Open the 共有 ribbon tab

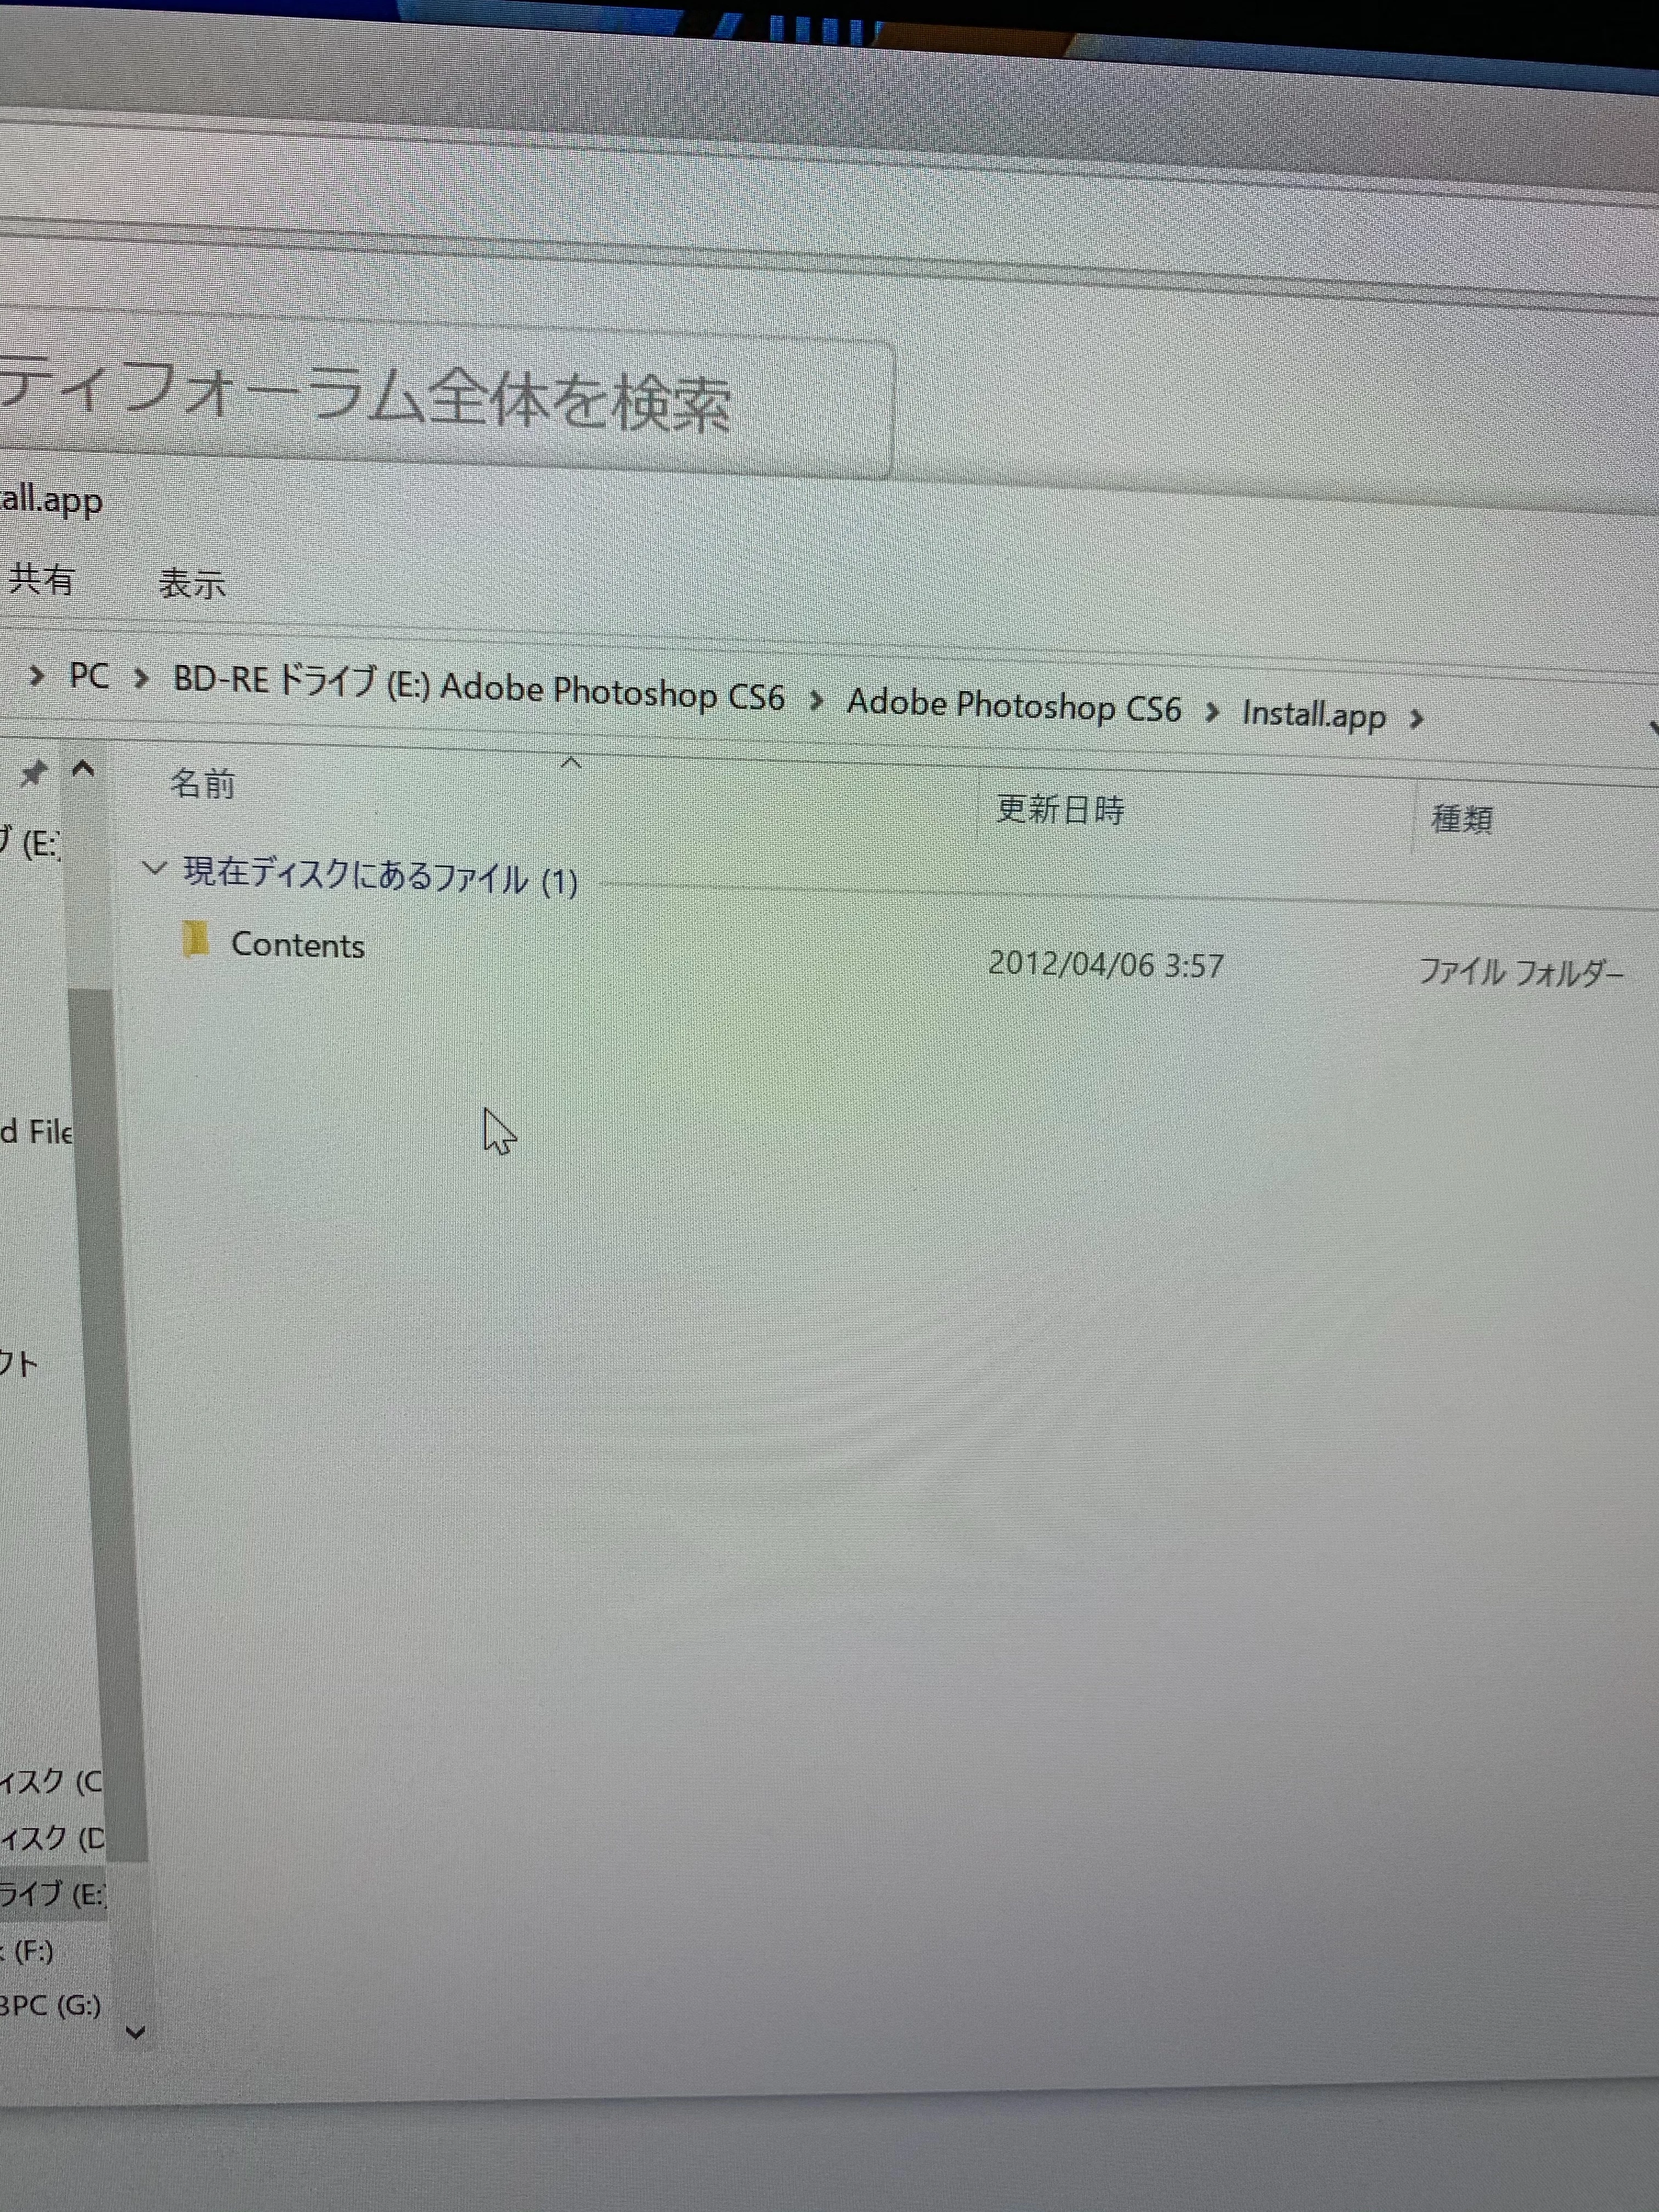42,580
